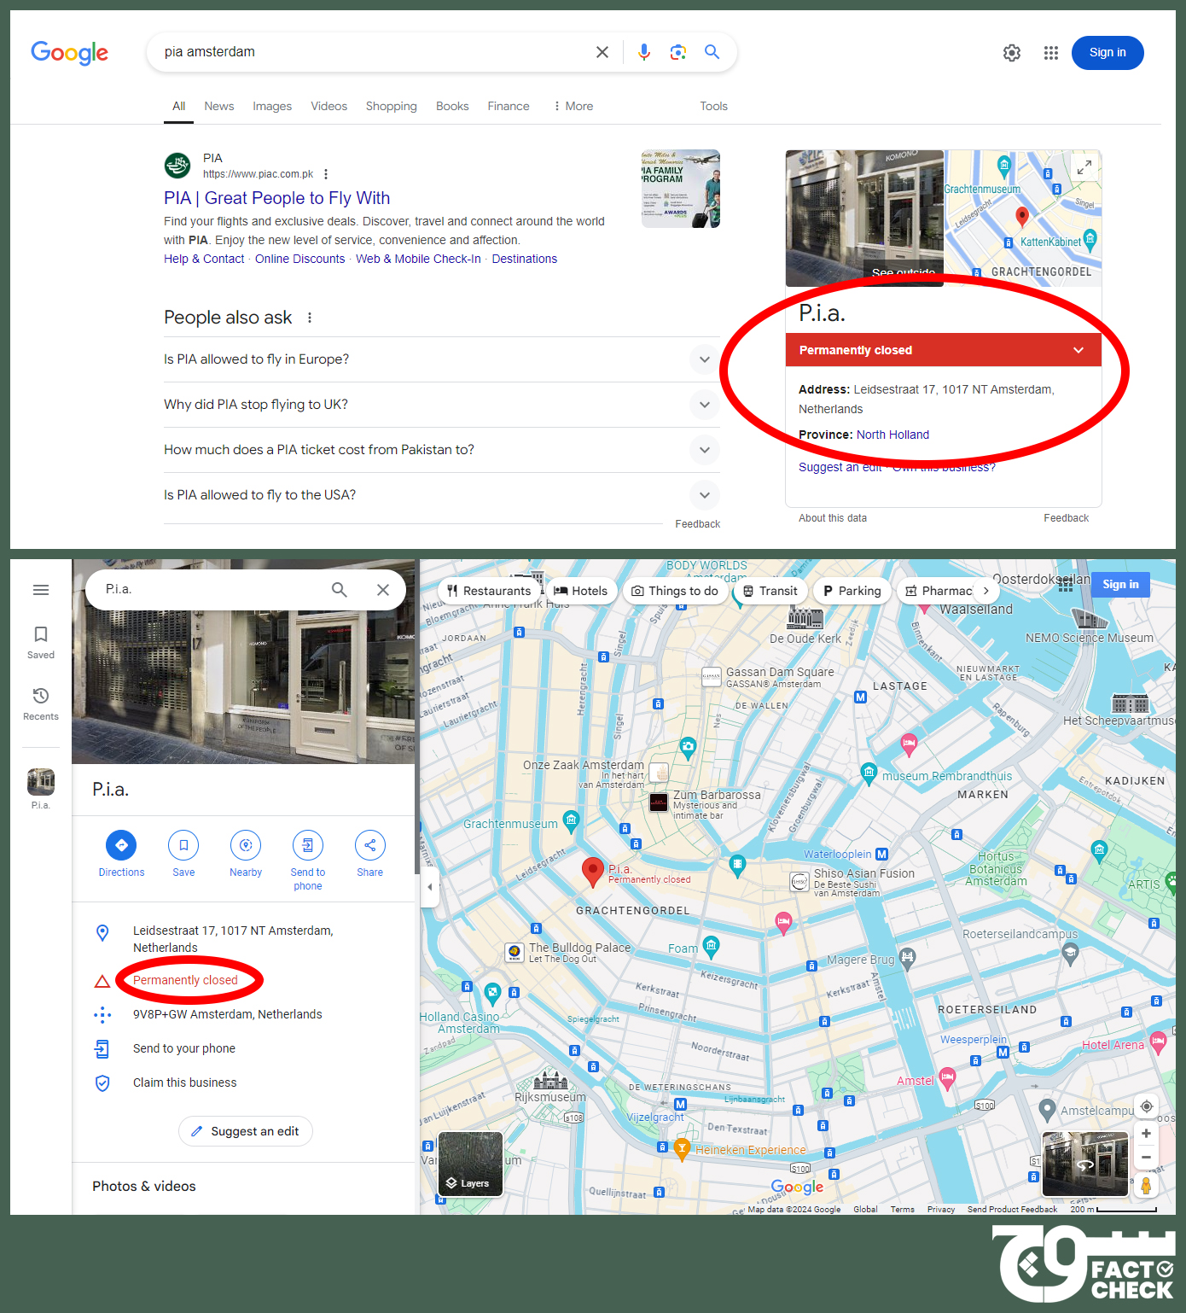Open Google Lens image search
Image resolution: width=1186 pixels, height=1313 pixels.
click(678, 52)
